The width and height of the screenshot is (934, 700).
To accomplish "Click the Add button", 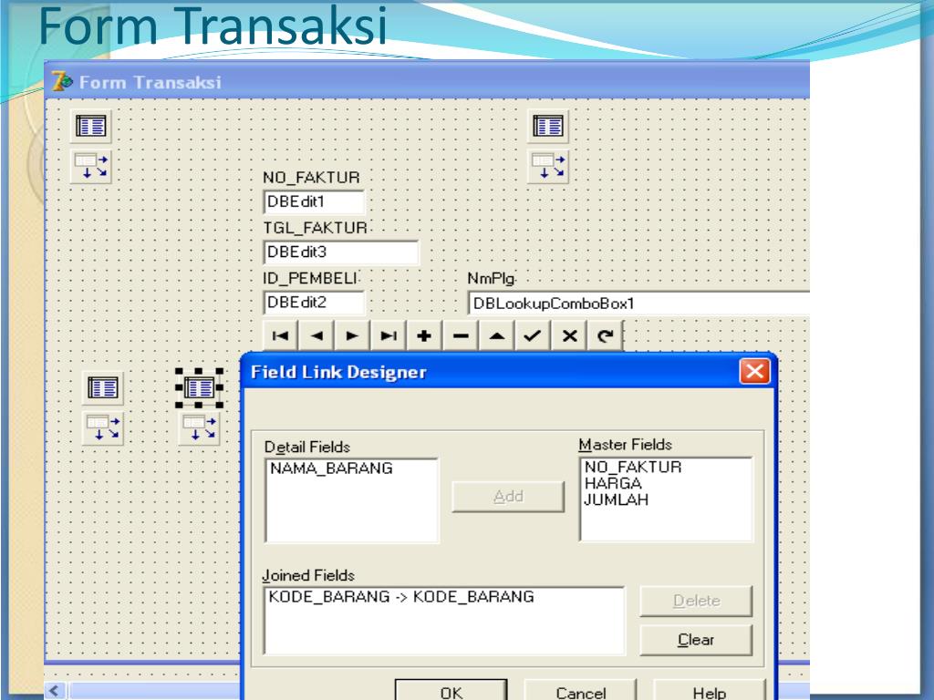I will [508, 497].
